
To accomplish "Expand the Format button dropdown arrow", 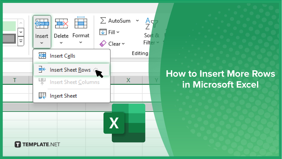I will [x=81, y=42].
